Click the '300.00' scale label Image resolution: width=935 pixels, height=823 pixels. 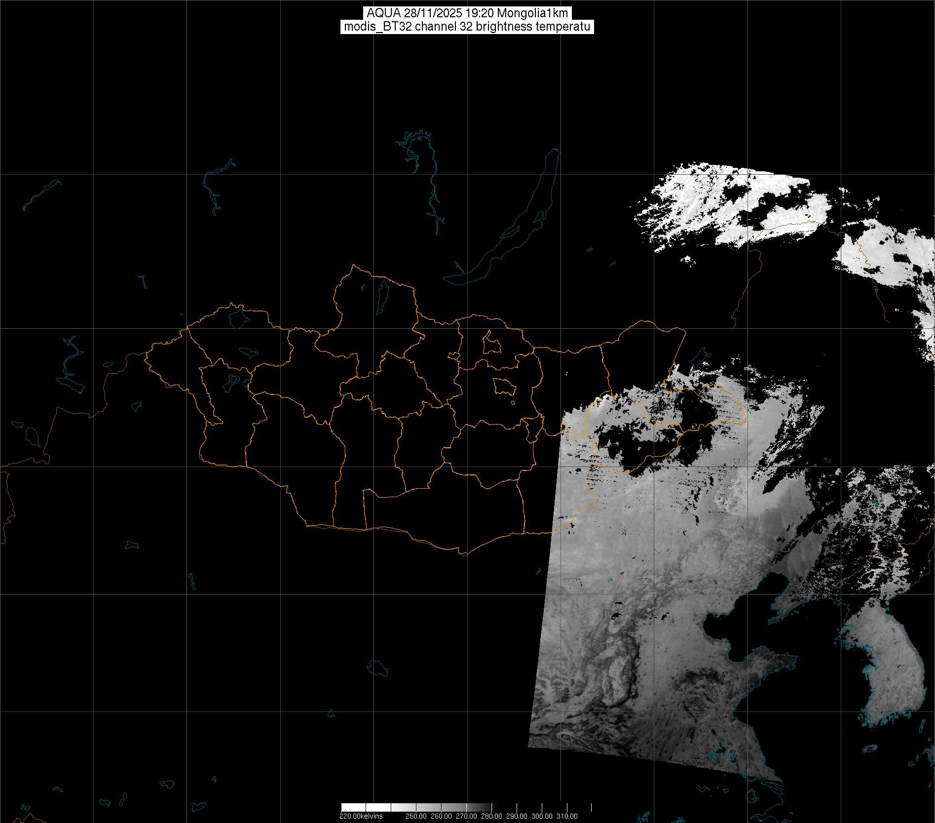pos(542,816)
